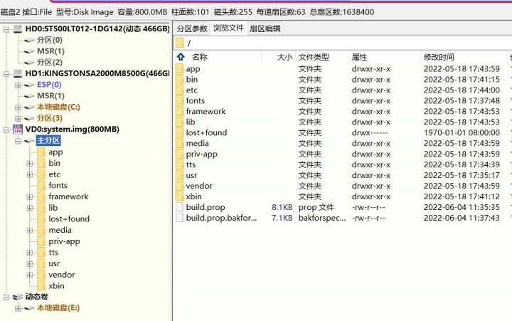The width and height of the screenshot is (512, 321).
Task: Select the lib folder in tree
Action: (53, 208)
